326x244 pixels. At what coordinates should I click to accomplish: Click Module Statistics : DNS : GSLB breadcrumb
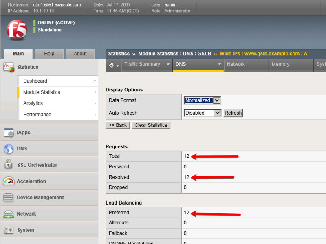coord(175,54)
